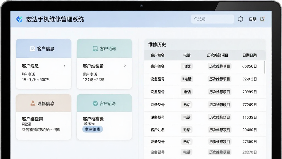
Task: Select 设备型号 cell in the 27800日 row
Action: tap(157, 142)
